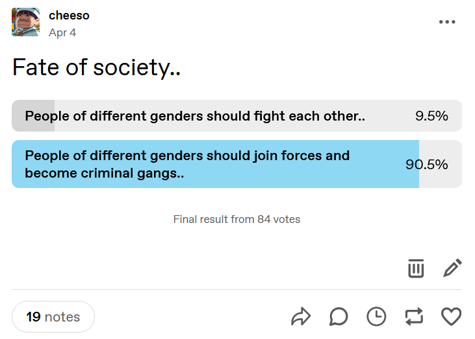Click the gray 9.5% poll bar fill
475x339 pixels.
[x=33, y=116]
